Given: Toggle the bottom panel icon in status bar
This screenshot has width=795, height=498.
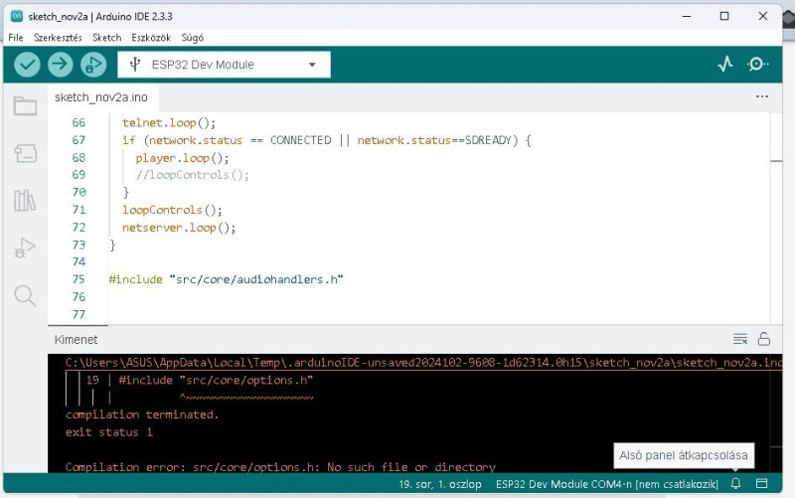Looking at the screenshot, I should 761,484.
